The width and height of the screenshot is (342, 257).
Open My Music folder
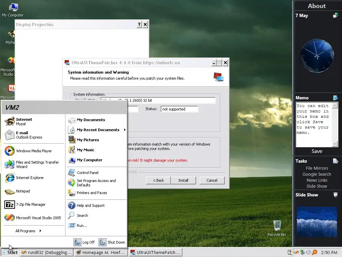pyautogui.click(x=97, y=150)
